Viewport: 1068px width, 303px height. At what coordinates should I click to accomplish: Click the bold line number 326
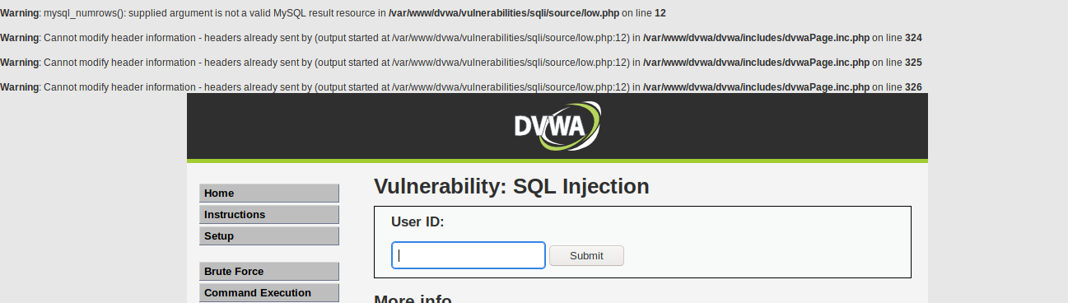click(x=913, y=87)
